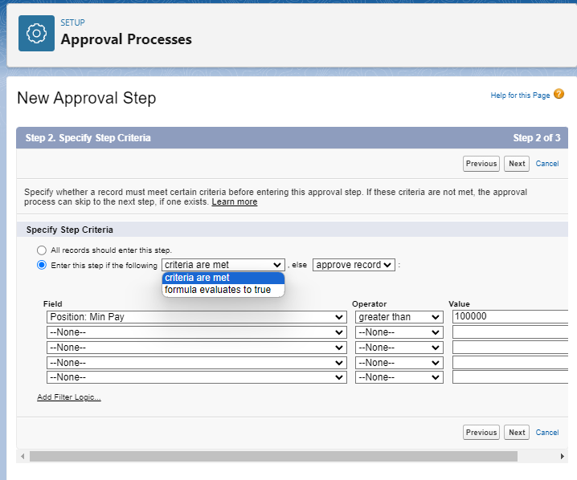Screen dimensions: 577x480
Task: Click the horizontal scrollbar thumb
Action: (273, 456)
